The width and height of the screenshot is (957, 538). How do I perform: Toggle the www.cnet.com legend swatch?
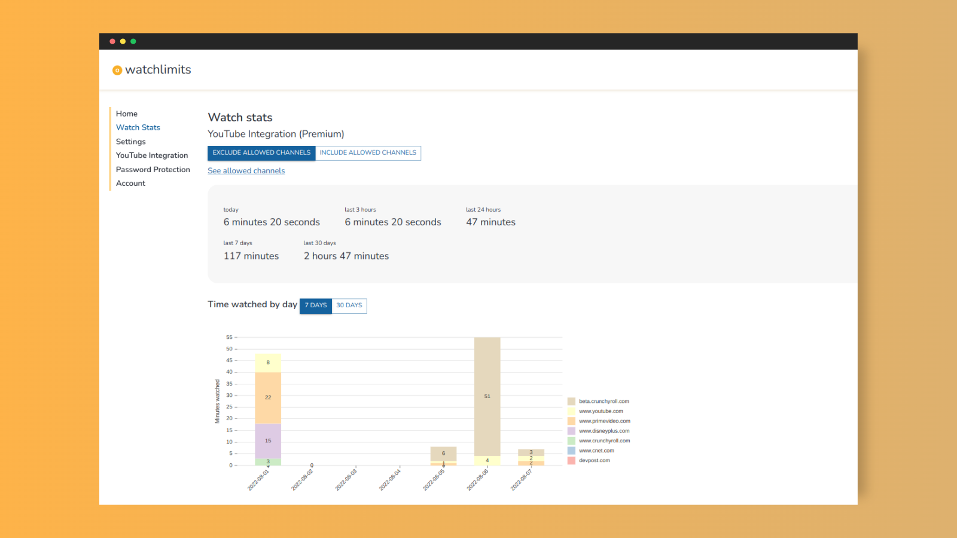tap(571, 451)
